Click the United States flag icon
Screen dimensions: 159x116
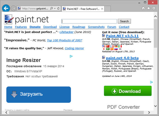104,46
